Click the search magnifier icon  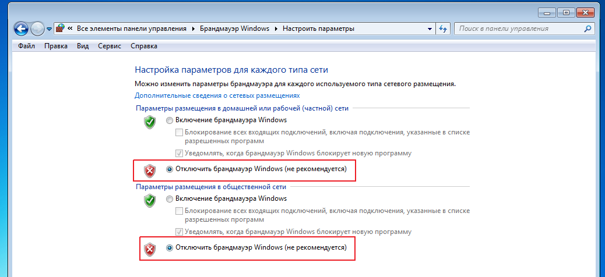[588, 29]
